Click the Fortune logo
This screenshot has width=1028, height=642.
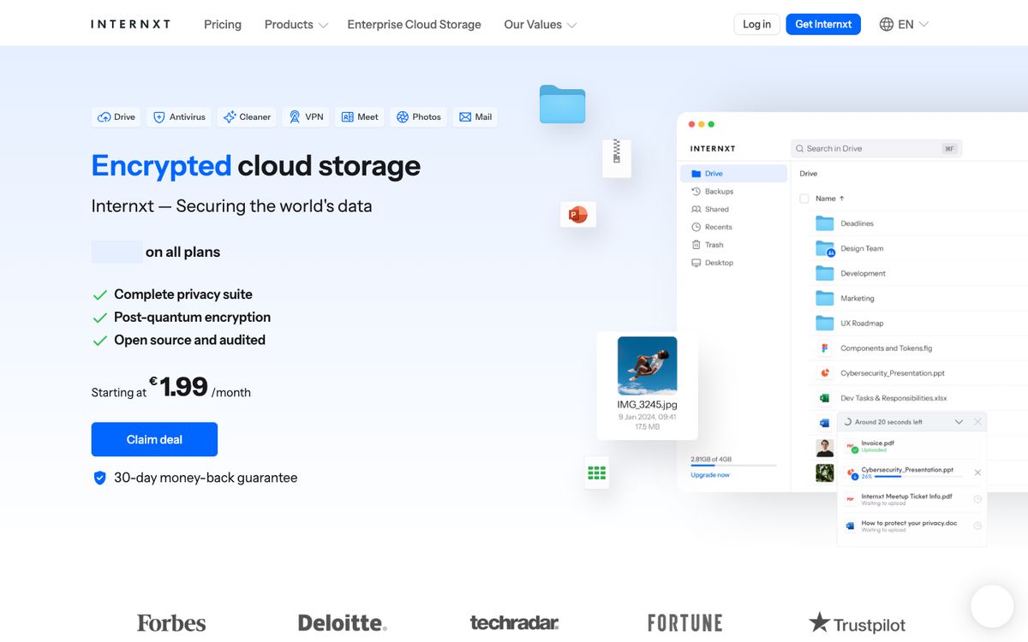pyautogui.click(x=685, y=623)
